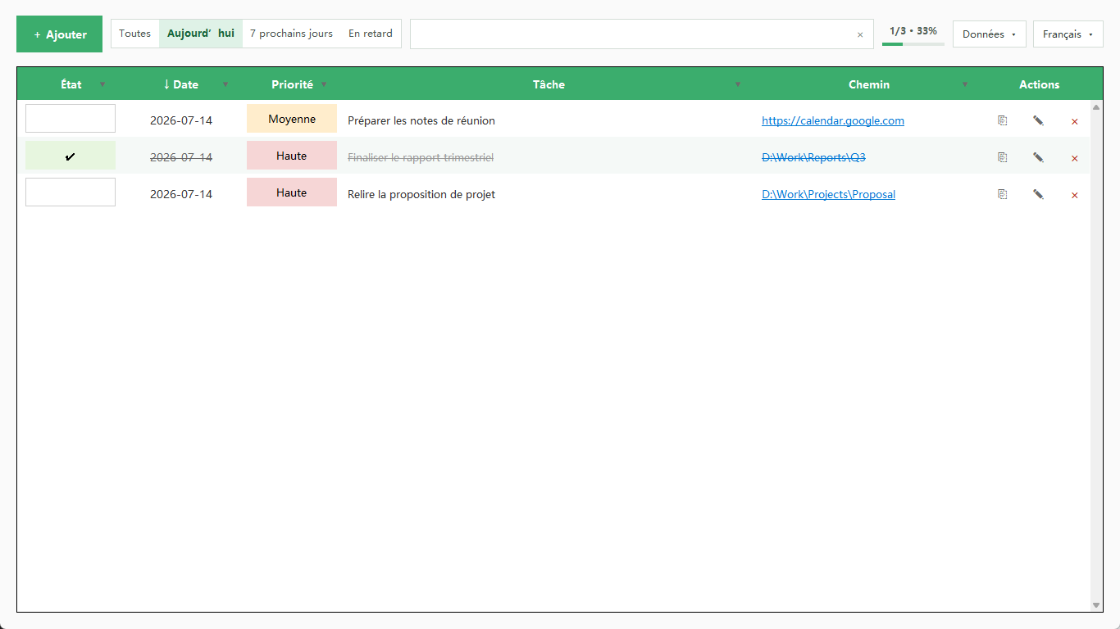Sort by the Date column header

pos(180,84)
